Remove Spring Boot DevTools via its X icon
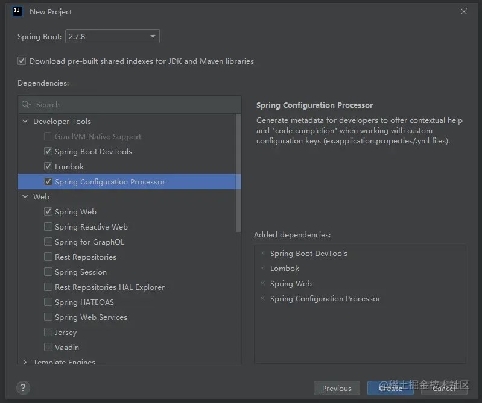This screenshot has height=403, width=482. 262,253
